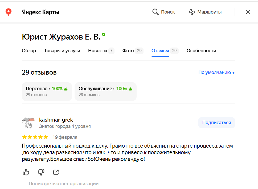
Task: Open search via magnifier icon
Action: point(155,12)
